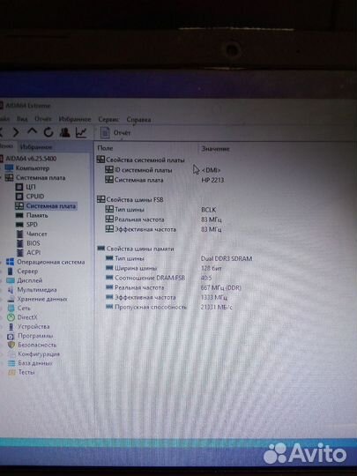Select Тесты tree item

point(26,372)
